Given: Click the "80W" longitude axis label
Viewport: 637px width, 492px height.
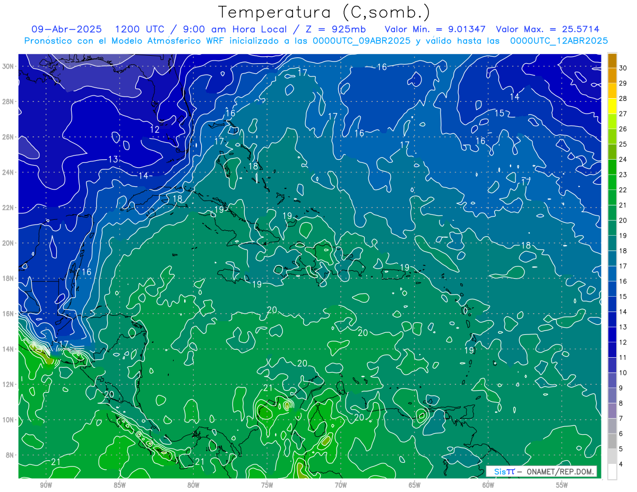Looking at the screenshot, I should pos(193,485).
